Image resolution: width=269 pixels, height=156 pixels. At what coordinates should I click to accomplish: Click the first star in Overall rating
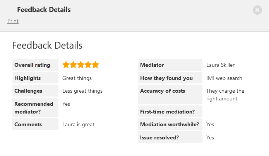pyautogui.click(x=66, y=65)
